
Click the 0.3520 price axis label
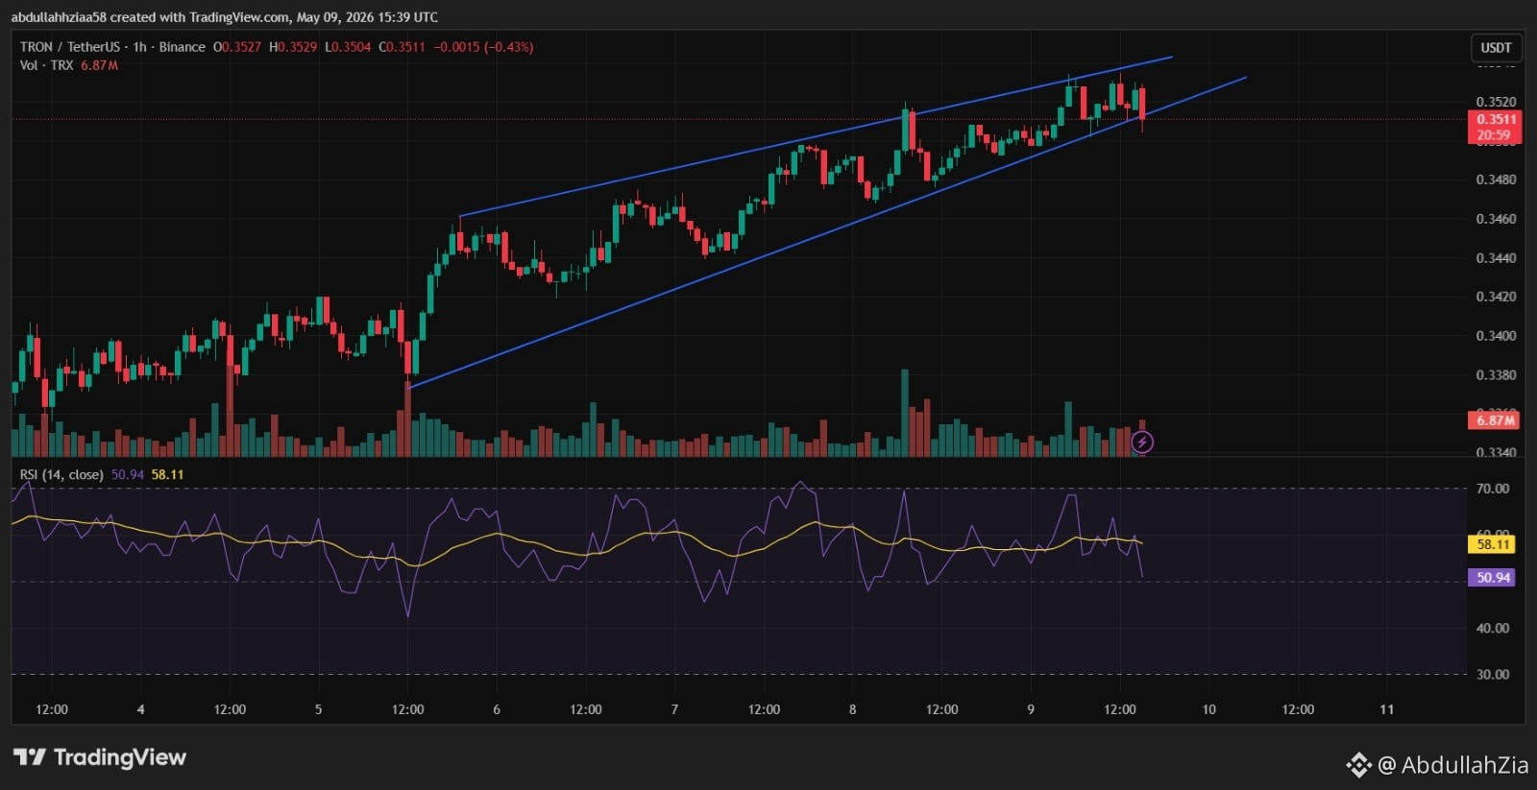(1496, 102)
